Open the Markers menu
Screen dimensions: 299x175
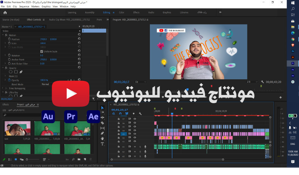[x=35, y=6]
